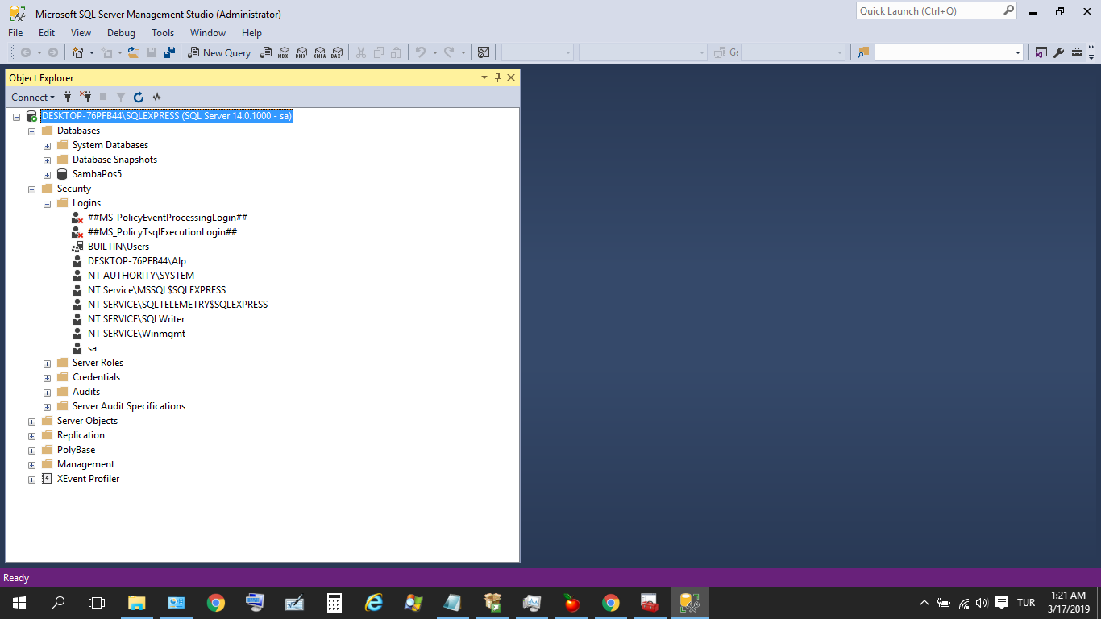Open the Window menu
The height and width of the screenshot is (619, 1101).
pyautogui.click(x=208, y=33)
